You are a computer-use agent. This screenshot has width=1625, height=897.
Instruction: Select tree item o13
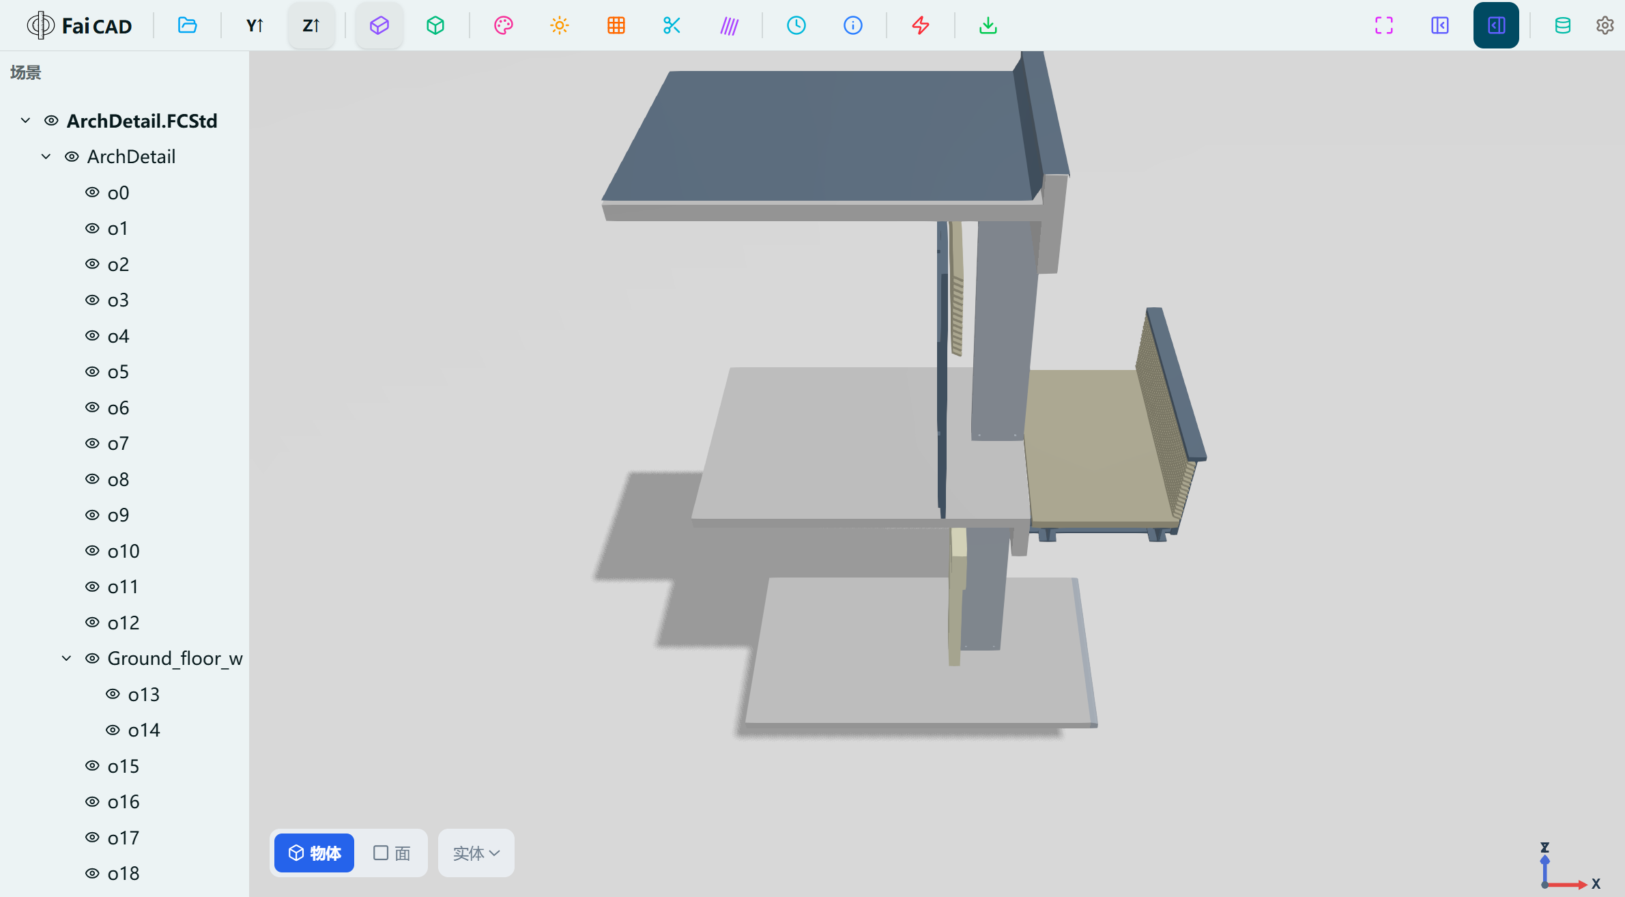point(144,695)
